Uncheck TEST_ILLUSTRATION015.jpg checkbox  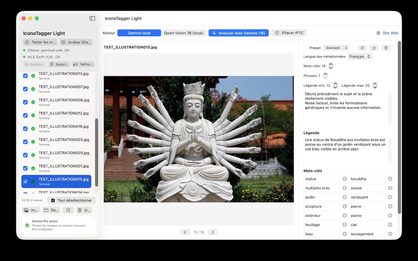point(25,182)
